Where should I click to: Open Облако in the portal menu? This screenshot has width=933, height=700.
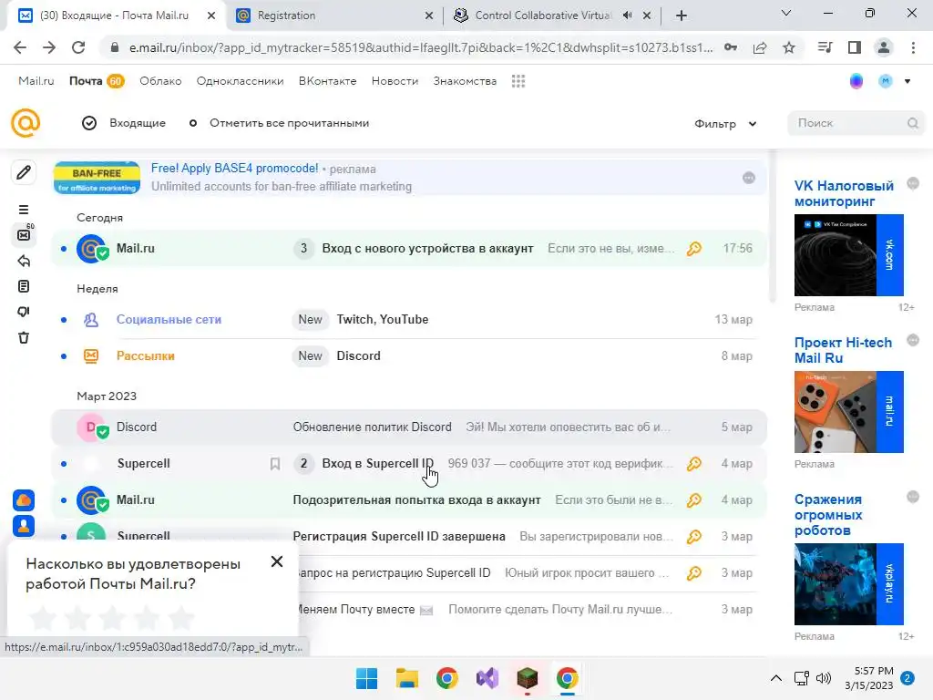pyautogui.click(x=160, y=81)
